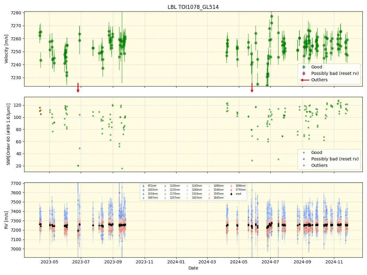Click the black vrad marker in legend

click(231, 194)
